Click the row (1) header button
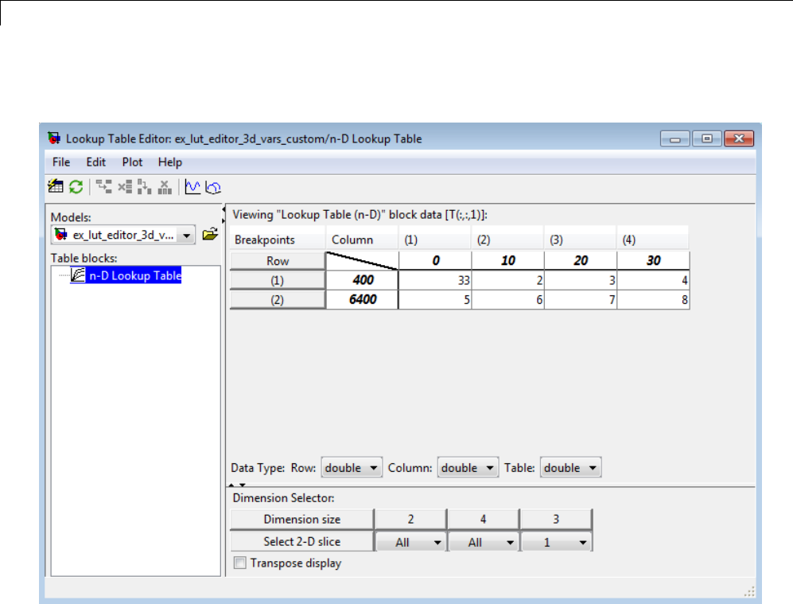The image size is (793, 604). point(277,280)
